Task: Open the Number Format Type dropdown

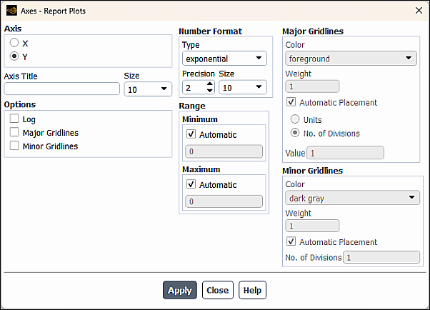Action: (x=224, y=59)
